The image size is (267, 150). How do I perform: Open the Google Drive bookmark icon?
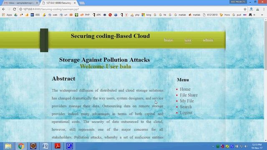click(x=16, y=15)
